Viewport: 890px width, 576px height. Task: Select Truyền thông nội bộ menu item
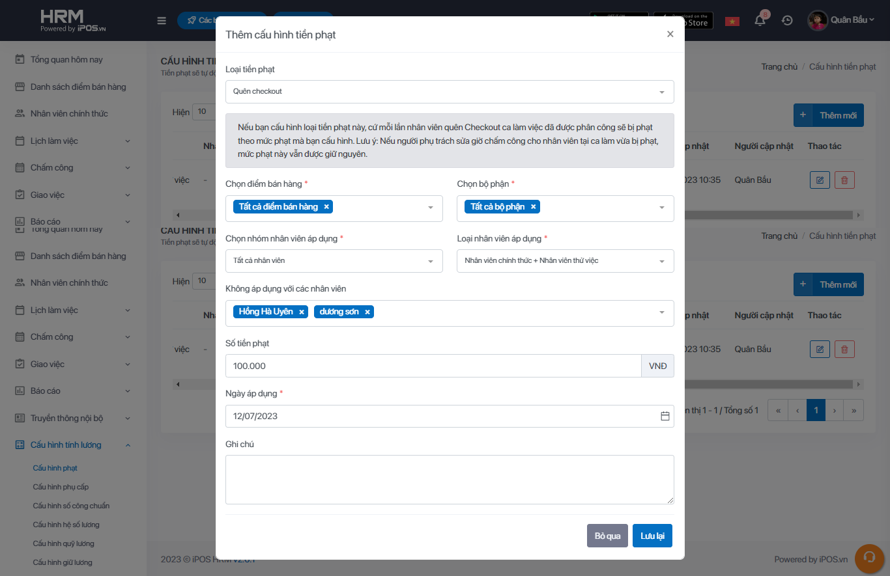click(66, 418)
